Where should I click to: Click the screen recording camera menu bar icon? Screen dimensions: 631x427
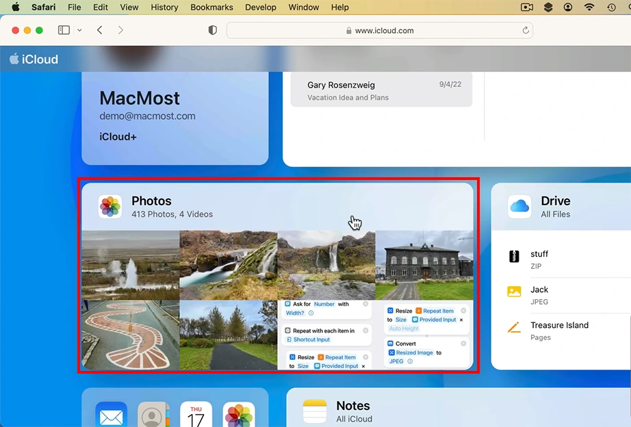[x=527, y=8]
